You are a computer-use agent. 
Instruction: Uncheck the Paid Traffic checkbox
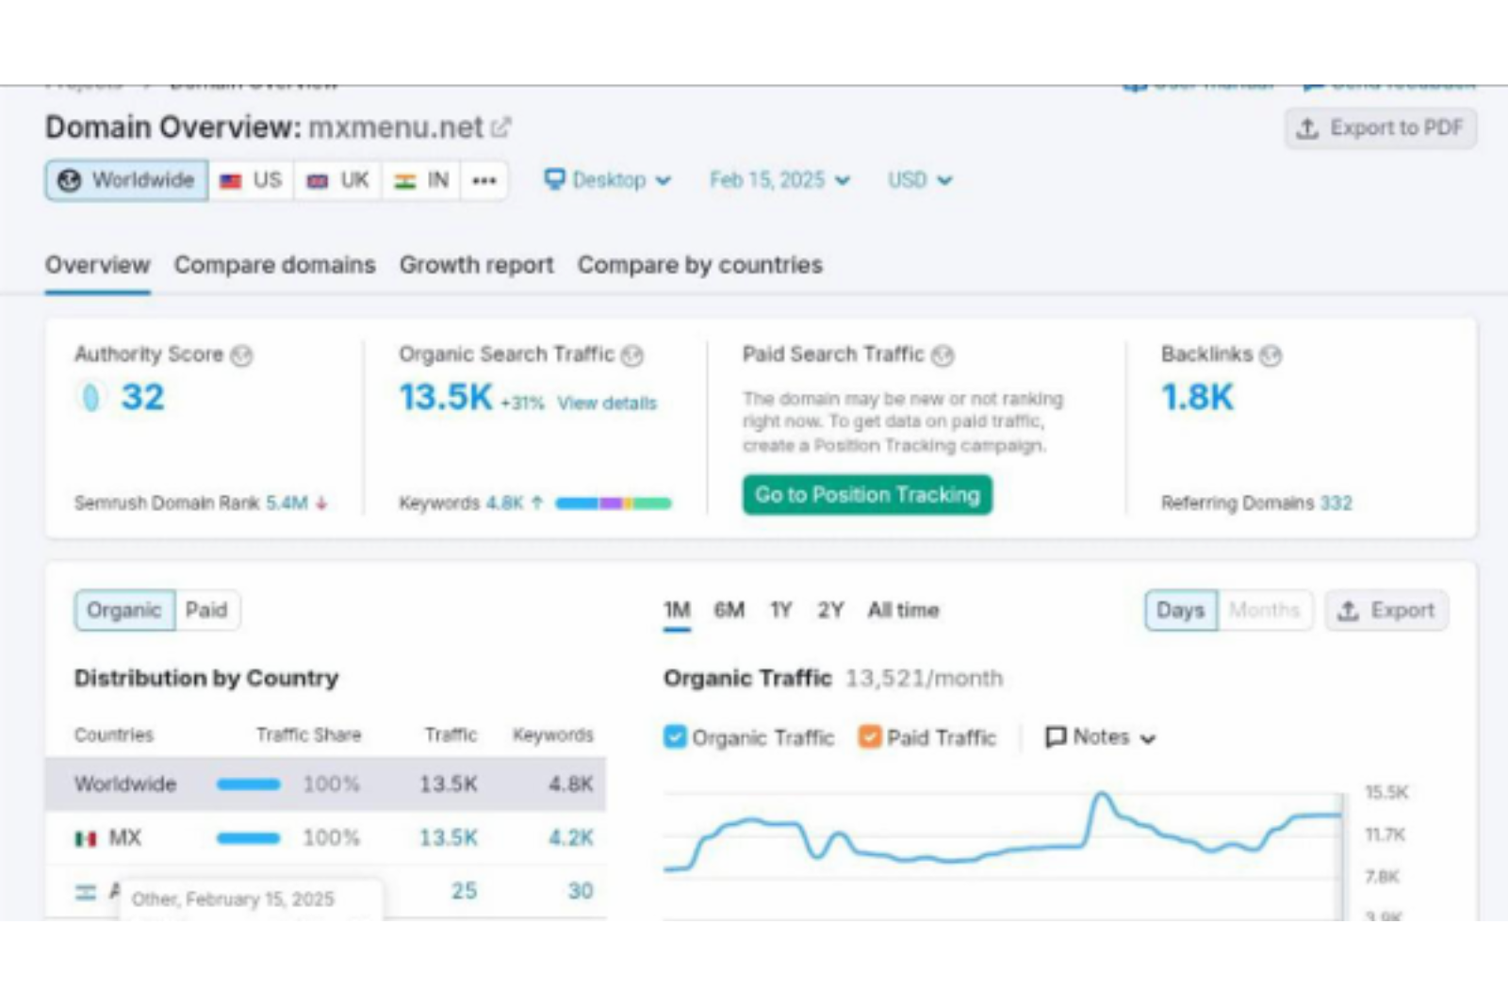pos(869,736)
